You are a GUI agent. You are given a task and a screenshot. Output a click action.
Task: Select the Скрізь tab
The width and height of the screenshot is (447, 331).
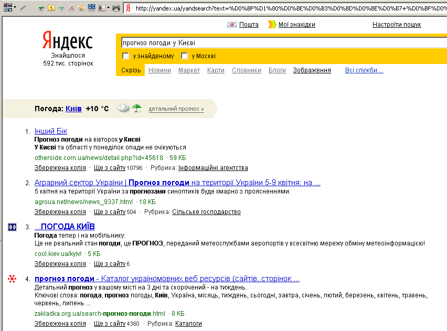pyautogui.click(x=131, y=70)
